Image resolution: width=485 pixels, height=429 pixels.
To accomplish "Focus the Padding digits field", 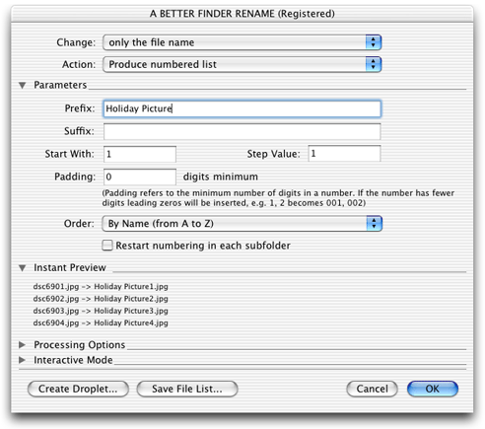I will pyautogui.click(x=140, y=177).
